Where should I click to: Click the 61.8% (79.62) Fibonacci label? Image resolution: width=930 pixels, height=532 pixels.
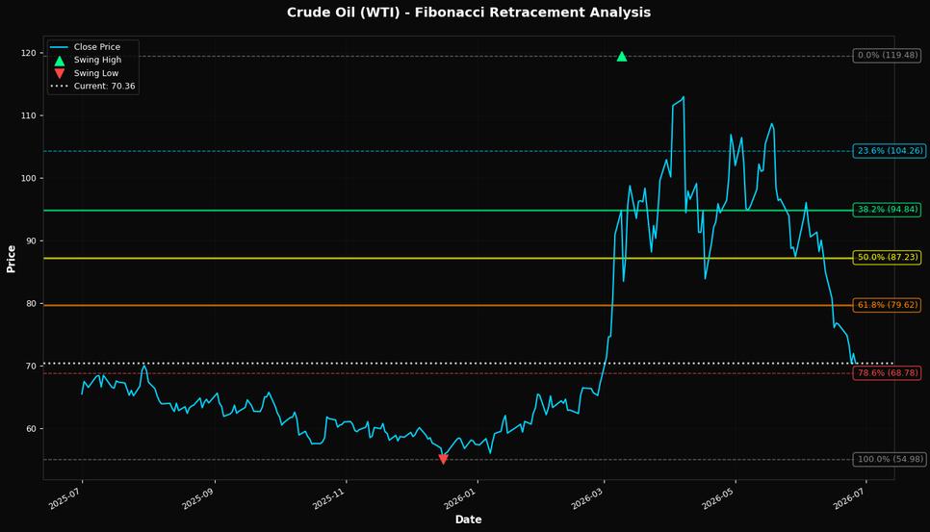(x=888, y=305)
